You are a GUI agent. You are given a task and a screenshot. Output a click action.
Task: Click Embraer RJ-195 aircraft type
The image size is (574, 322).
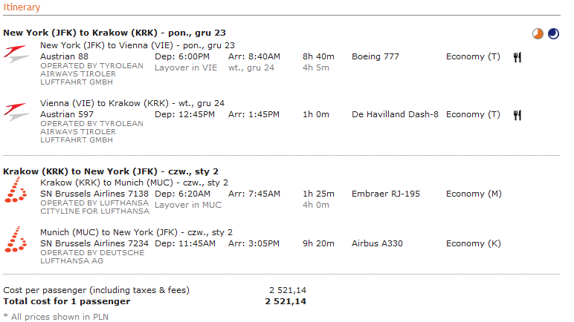(385, 194)
